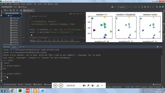Run with coverage icon

tap(145, 7)
